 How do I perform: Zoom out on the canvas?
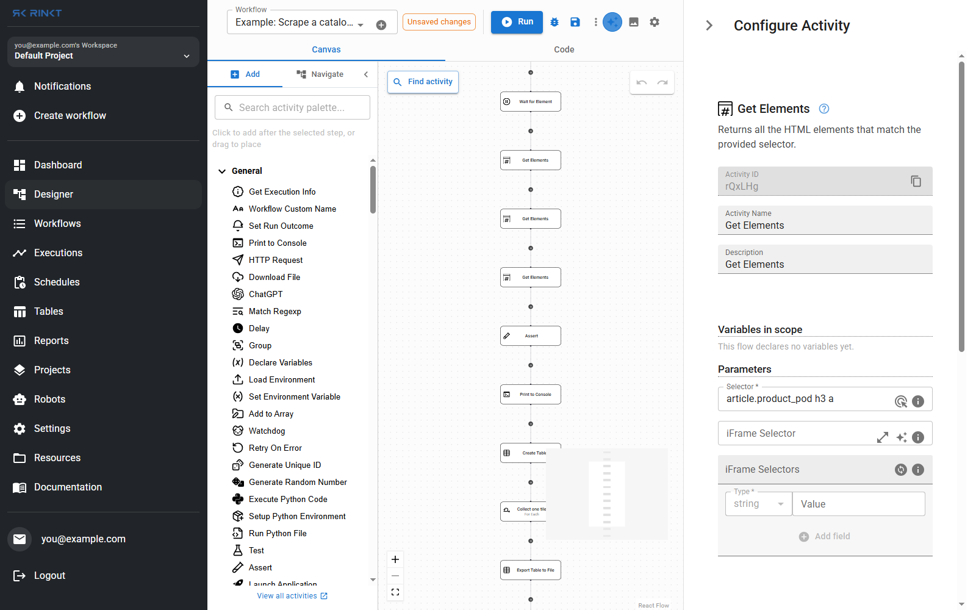[395, 576]
